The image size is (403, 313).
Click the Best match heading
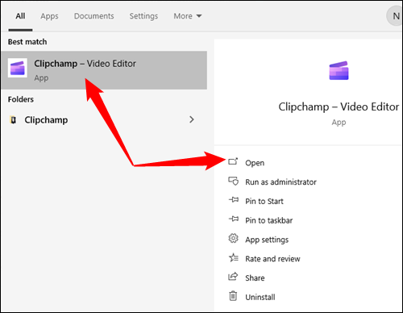pyautogui.click(x=27, y=42)
